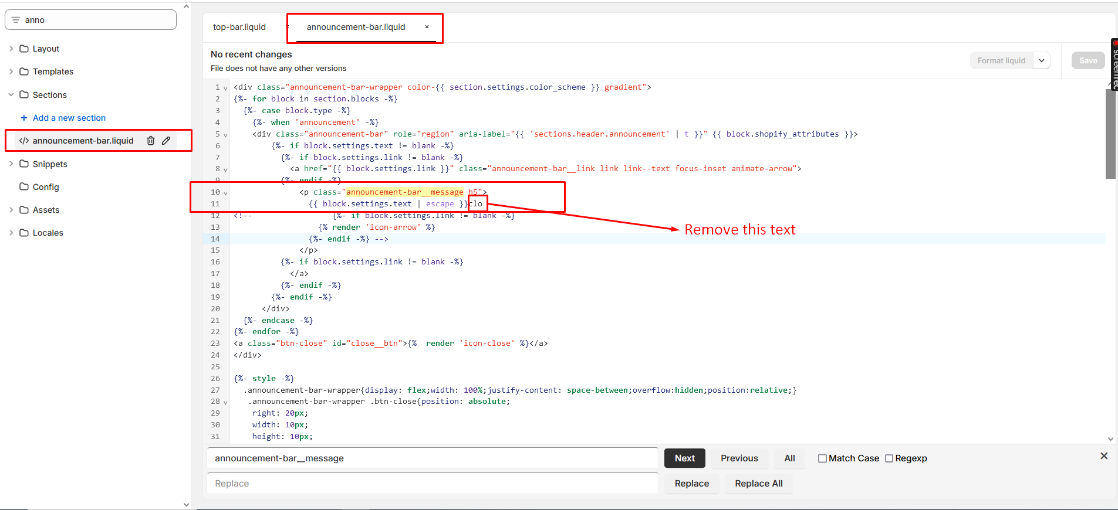Screen dimensions: 1118x510
Task: Click the code editor vertical scrollbar thumb
Action: [1110, 134]
